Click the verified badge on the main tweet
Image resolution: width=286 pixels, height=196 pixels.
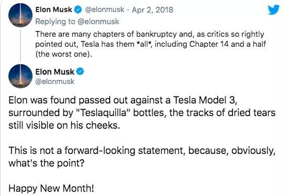(x=80, y=71)
